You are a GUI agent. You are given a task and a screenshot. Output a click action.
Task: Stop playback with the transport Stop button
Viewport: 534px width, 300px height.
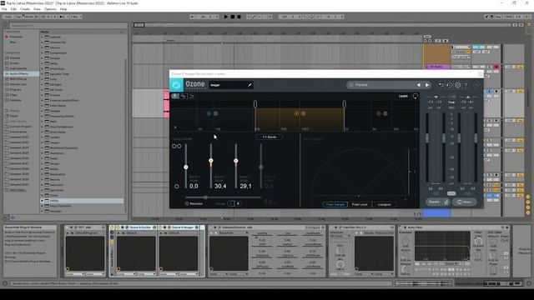click(233, 17)
